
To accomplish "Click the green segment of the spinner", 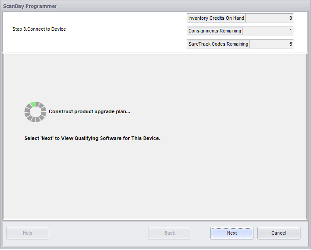I will (x=33, y=104).
